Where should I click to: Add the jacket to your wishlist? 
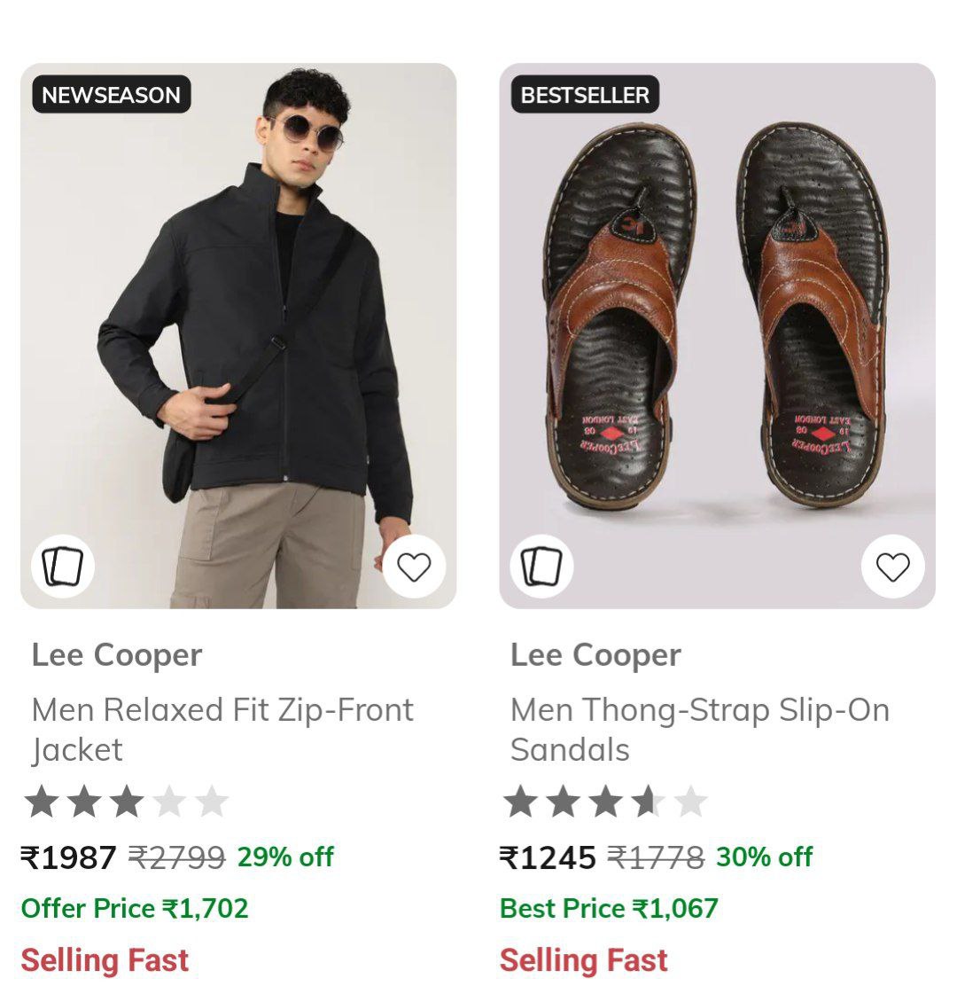(413, 565)
